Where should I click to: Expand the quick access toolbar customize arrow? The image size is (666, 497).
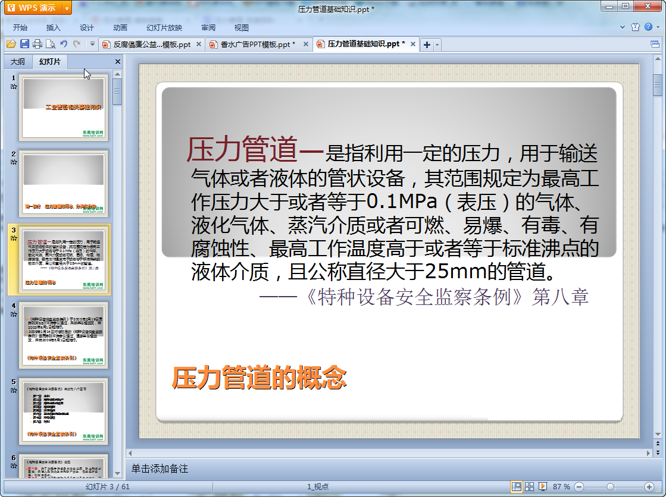92,44
